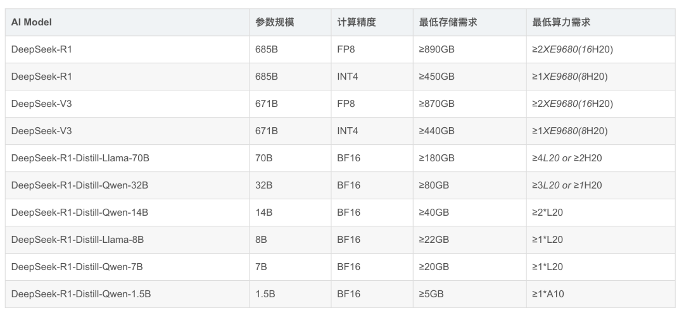The width and height of the screenshot is (684, 315).
Task: Click the DeepSeek-R1-Distill-Qwen-32B cell
Action: click(x=80, y=185)
